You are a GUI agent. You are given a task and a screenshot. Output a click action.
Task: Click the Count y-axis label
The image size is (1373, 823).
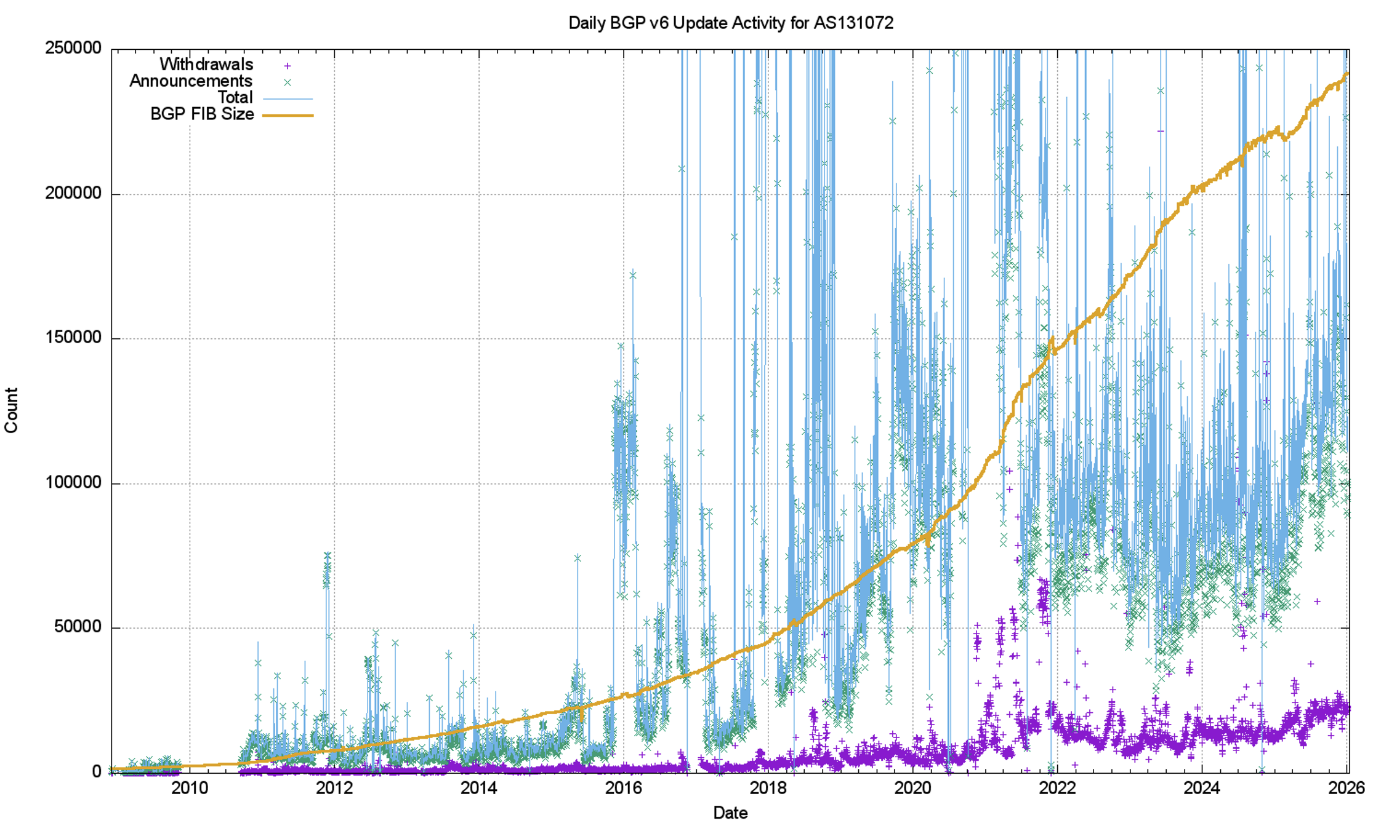11,410
